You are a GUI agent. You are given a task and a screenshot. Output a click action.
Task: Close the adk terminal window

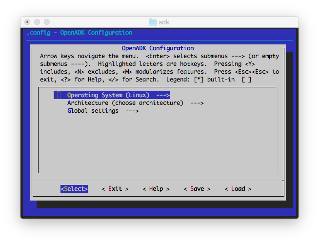click(x=28, y=22)
